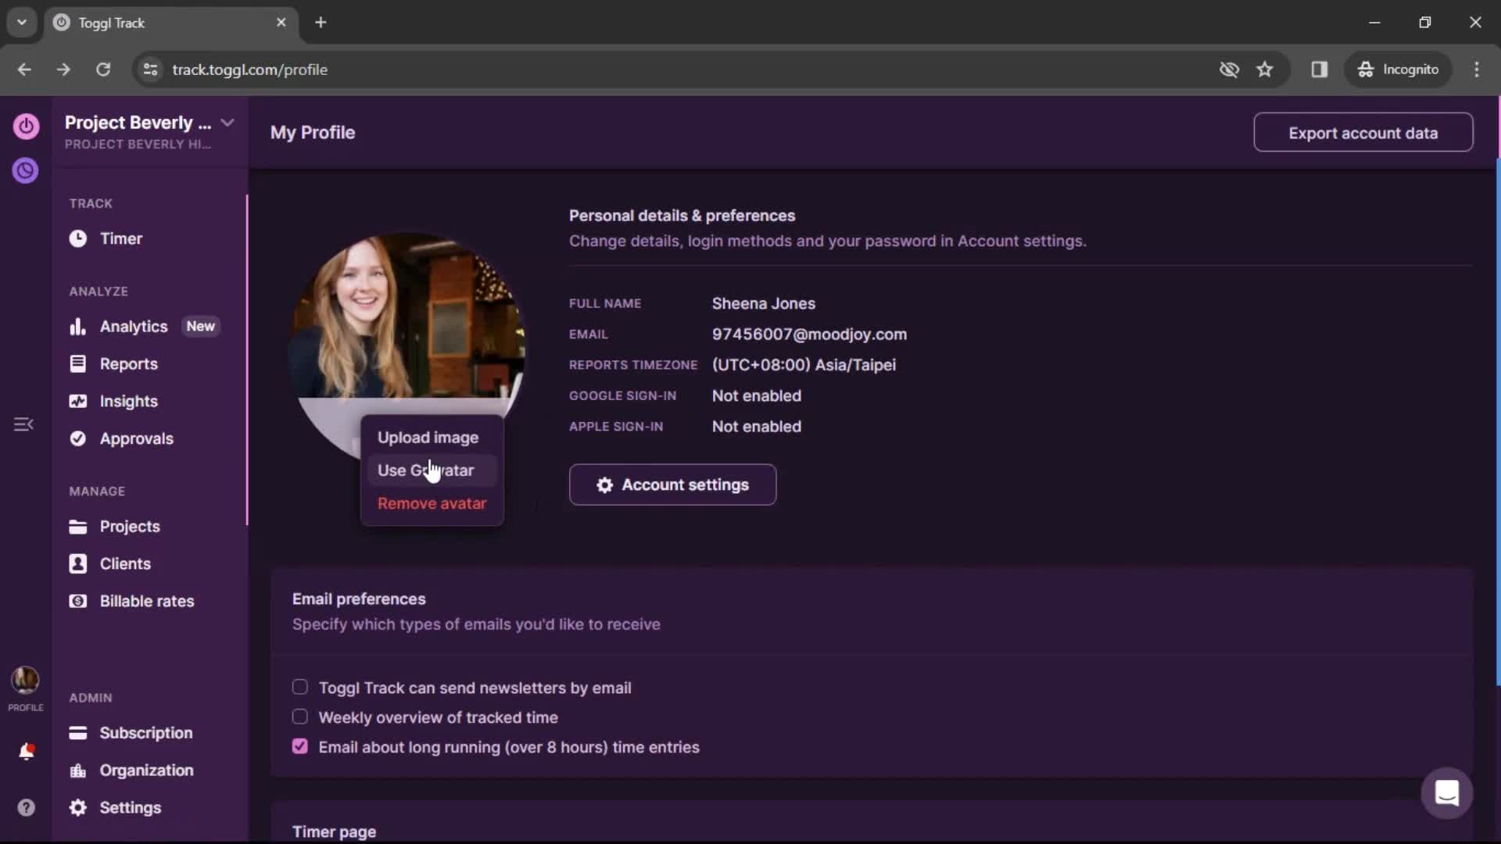Open Projects management section

130,527
